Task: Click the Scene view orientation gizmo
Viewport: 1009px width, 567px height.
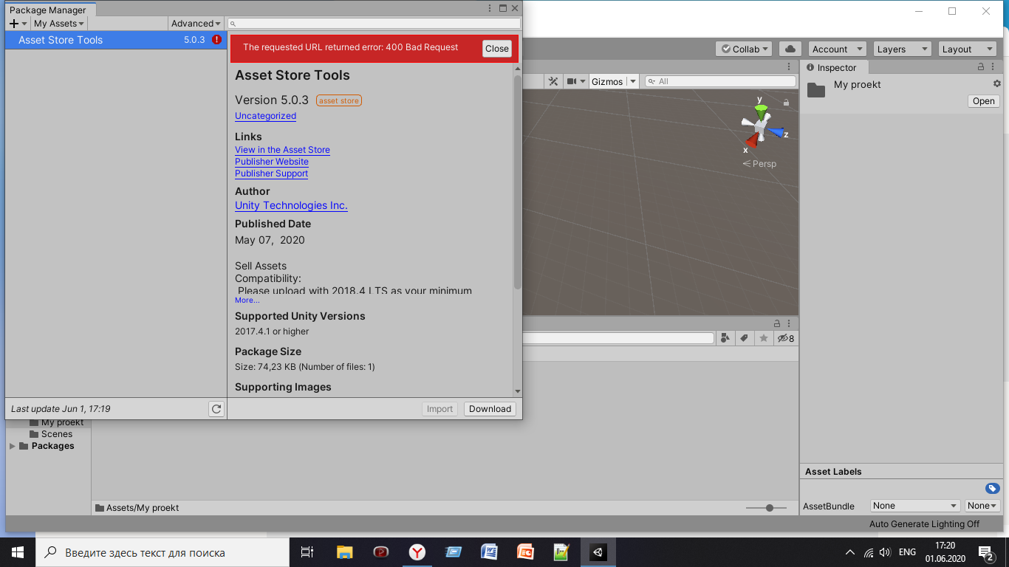Action: click(x=760, y=128)
